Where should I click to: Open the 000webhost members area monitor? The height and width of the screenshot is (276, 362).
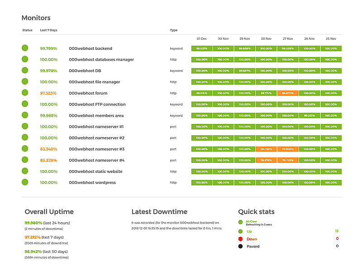96,116
